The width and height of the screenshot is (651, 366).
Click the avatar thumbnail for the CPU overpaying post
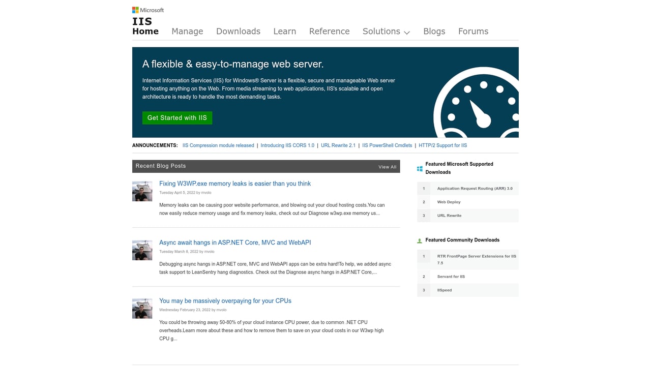[142, 308]
